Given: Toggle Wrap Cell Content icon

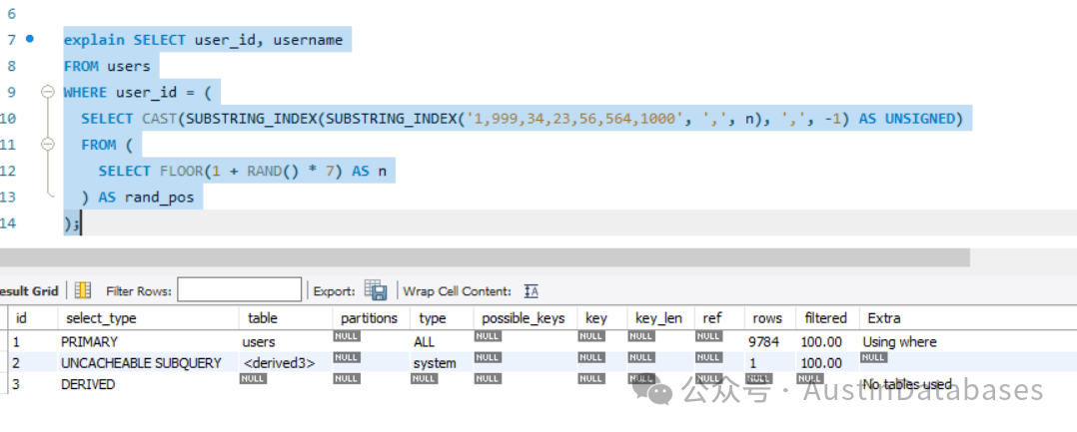Looking at the screenshot, I should (x=531, y=290).
